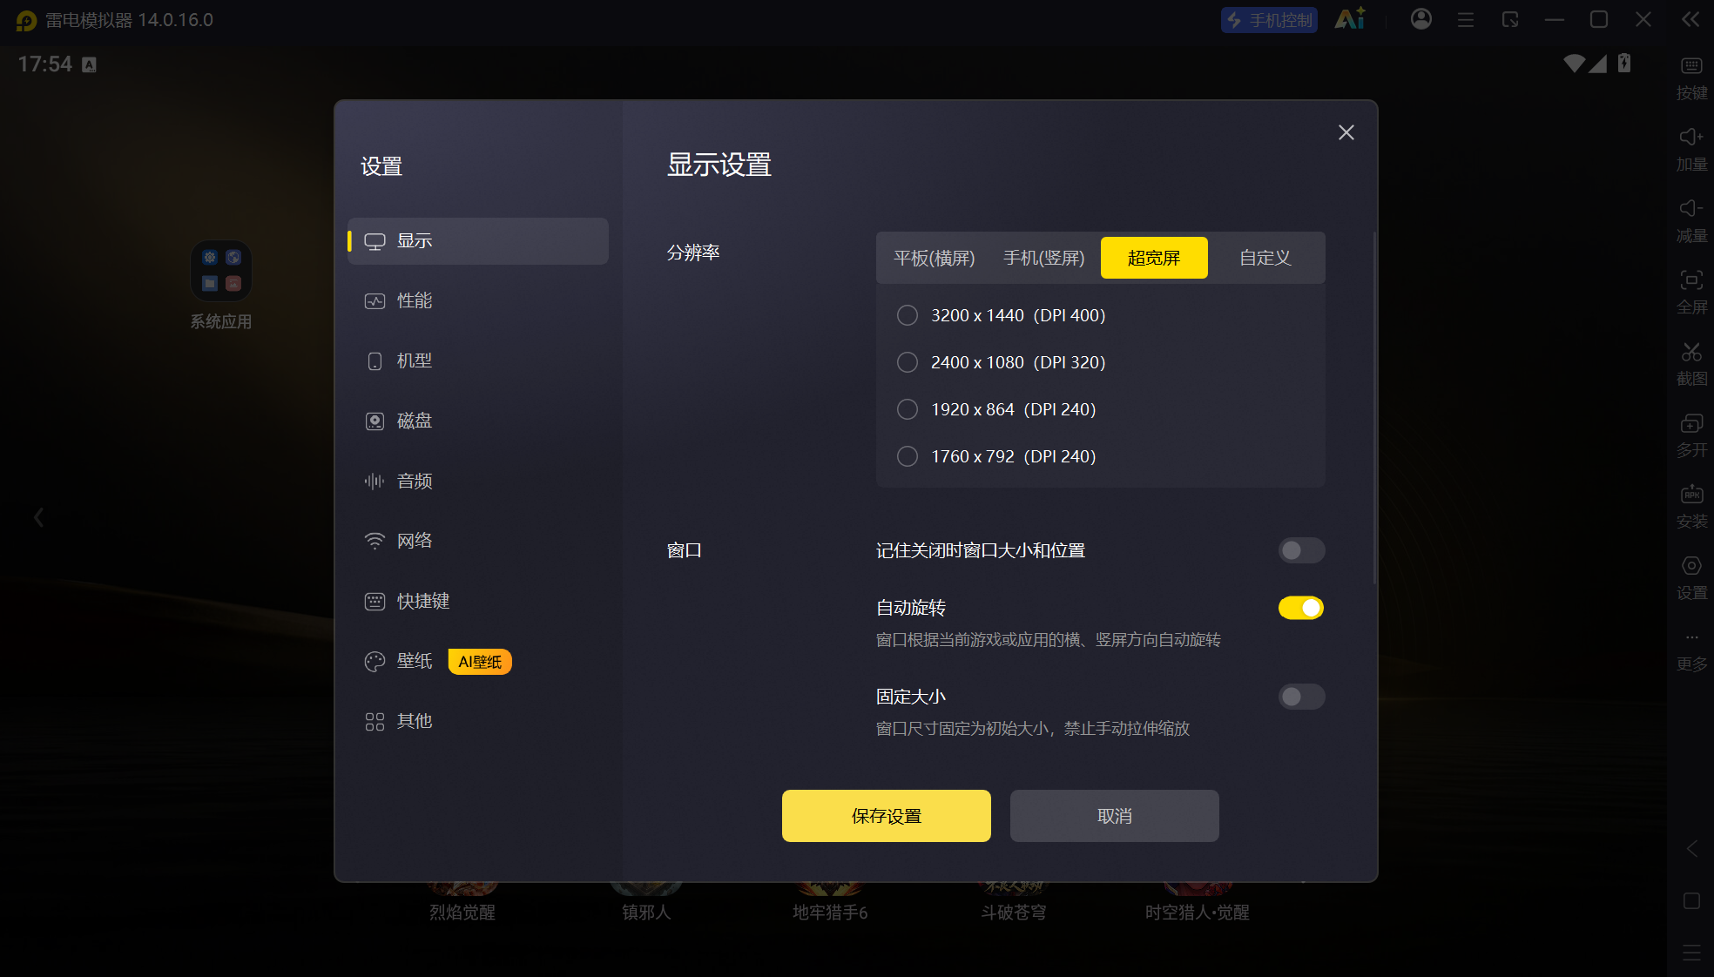The height and width of the screenshot is (977, 1714).
Task: Select 1920 x 864 (DPI 240) resolution
Action: 996,409
